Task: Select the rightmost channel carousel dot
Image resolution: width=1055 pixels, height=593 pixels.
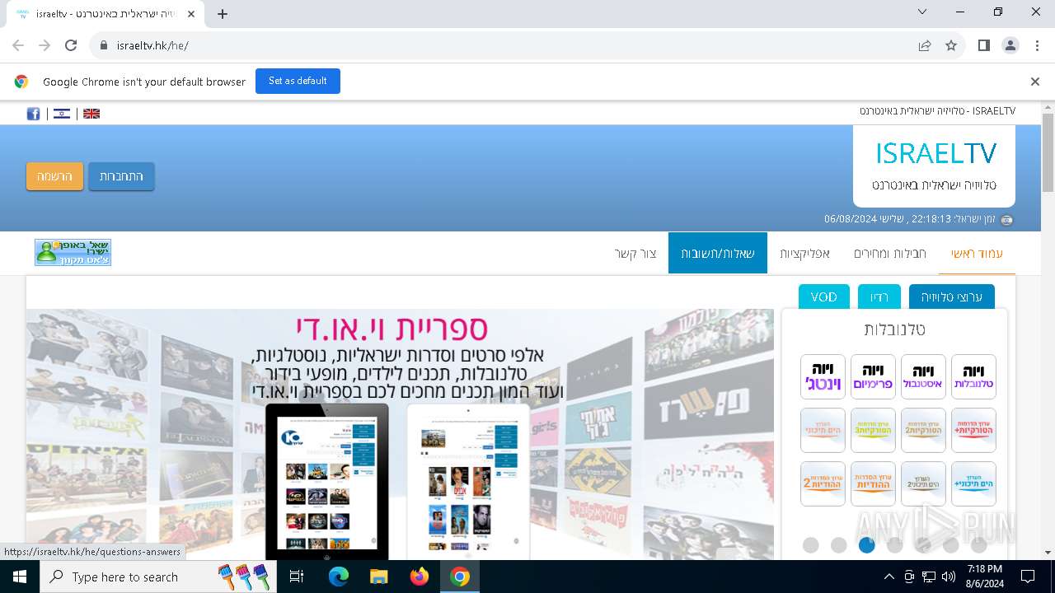Action: 979,544
